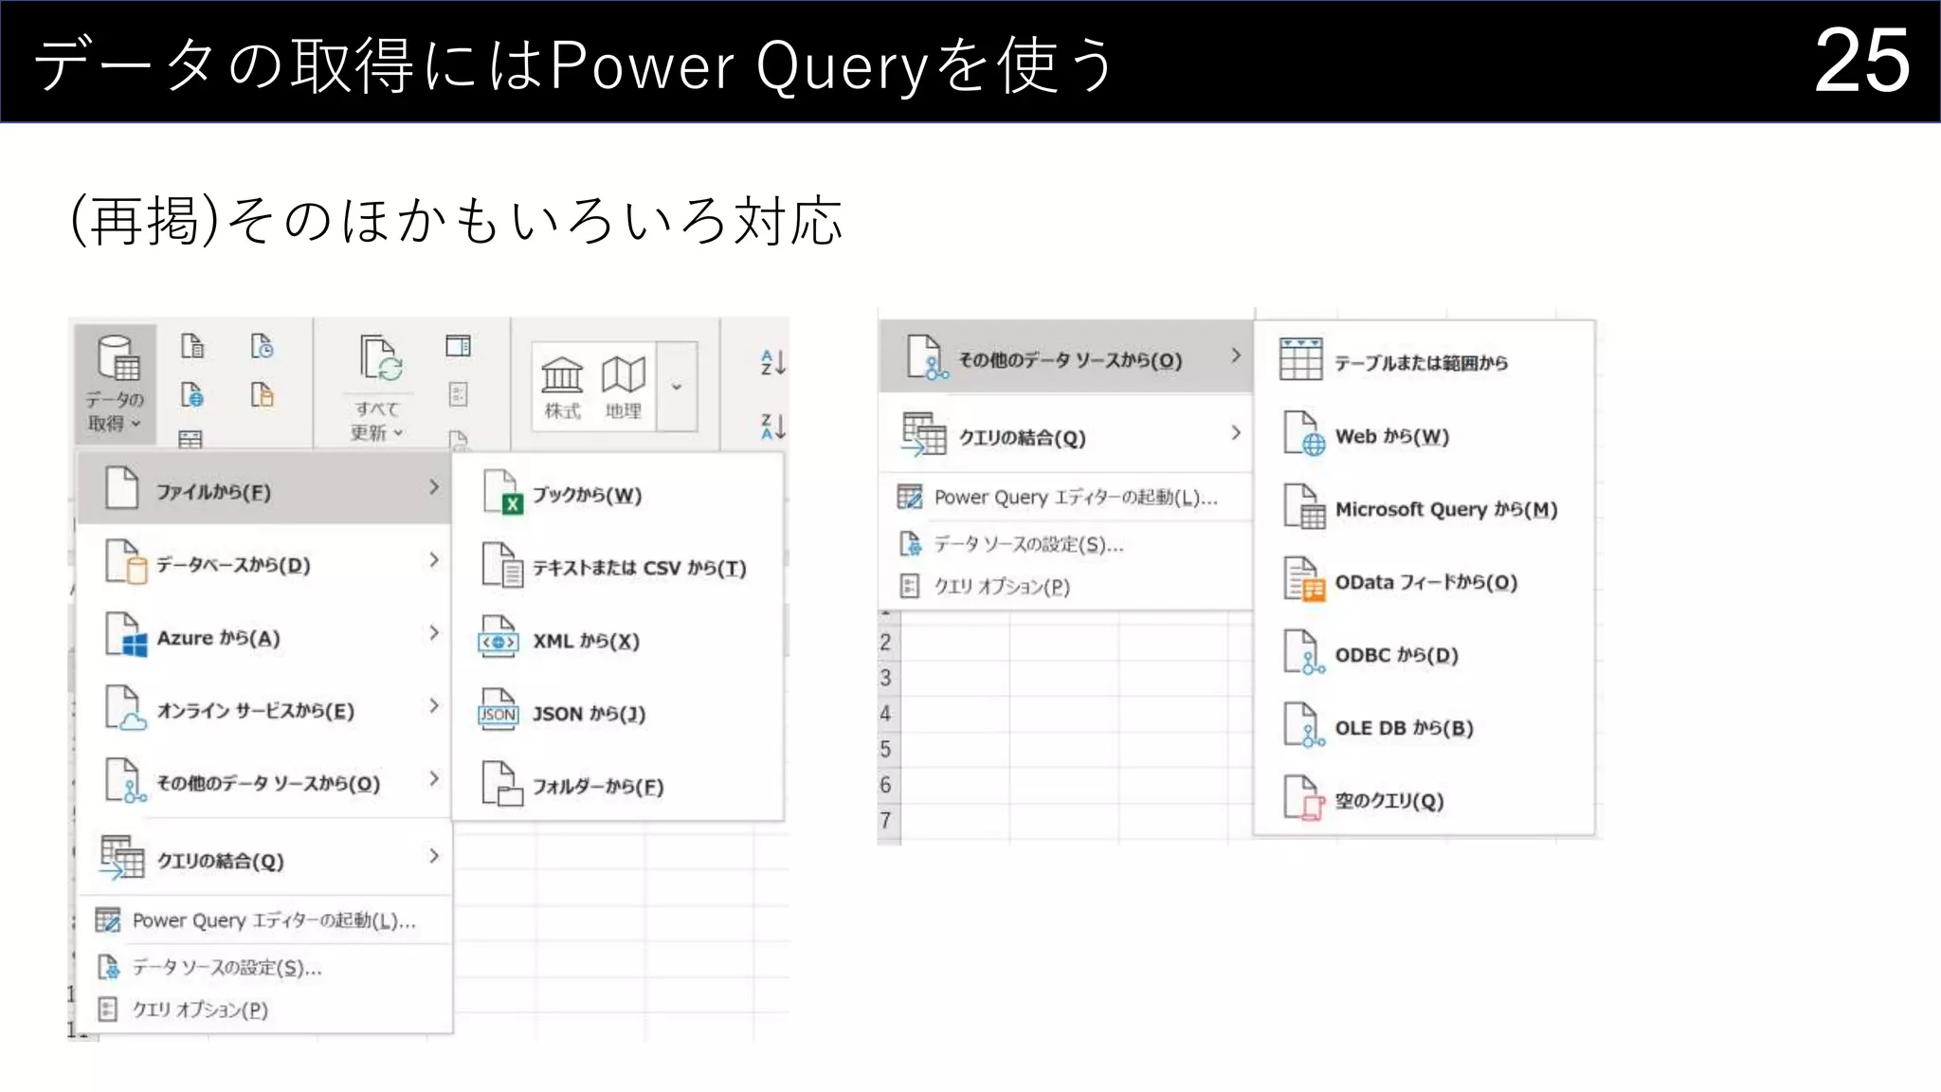Click the table grid icon for テーブルまたは範囲から

(x=1301, y=359)
